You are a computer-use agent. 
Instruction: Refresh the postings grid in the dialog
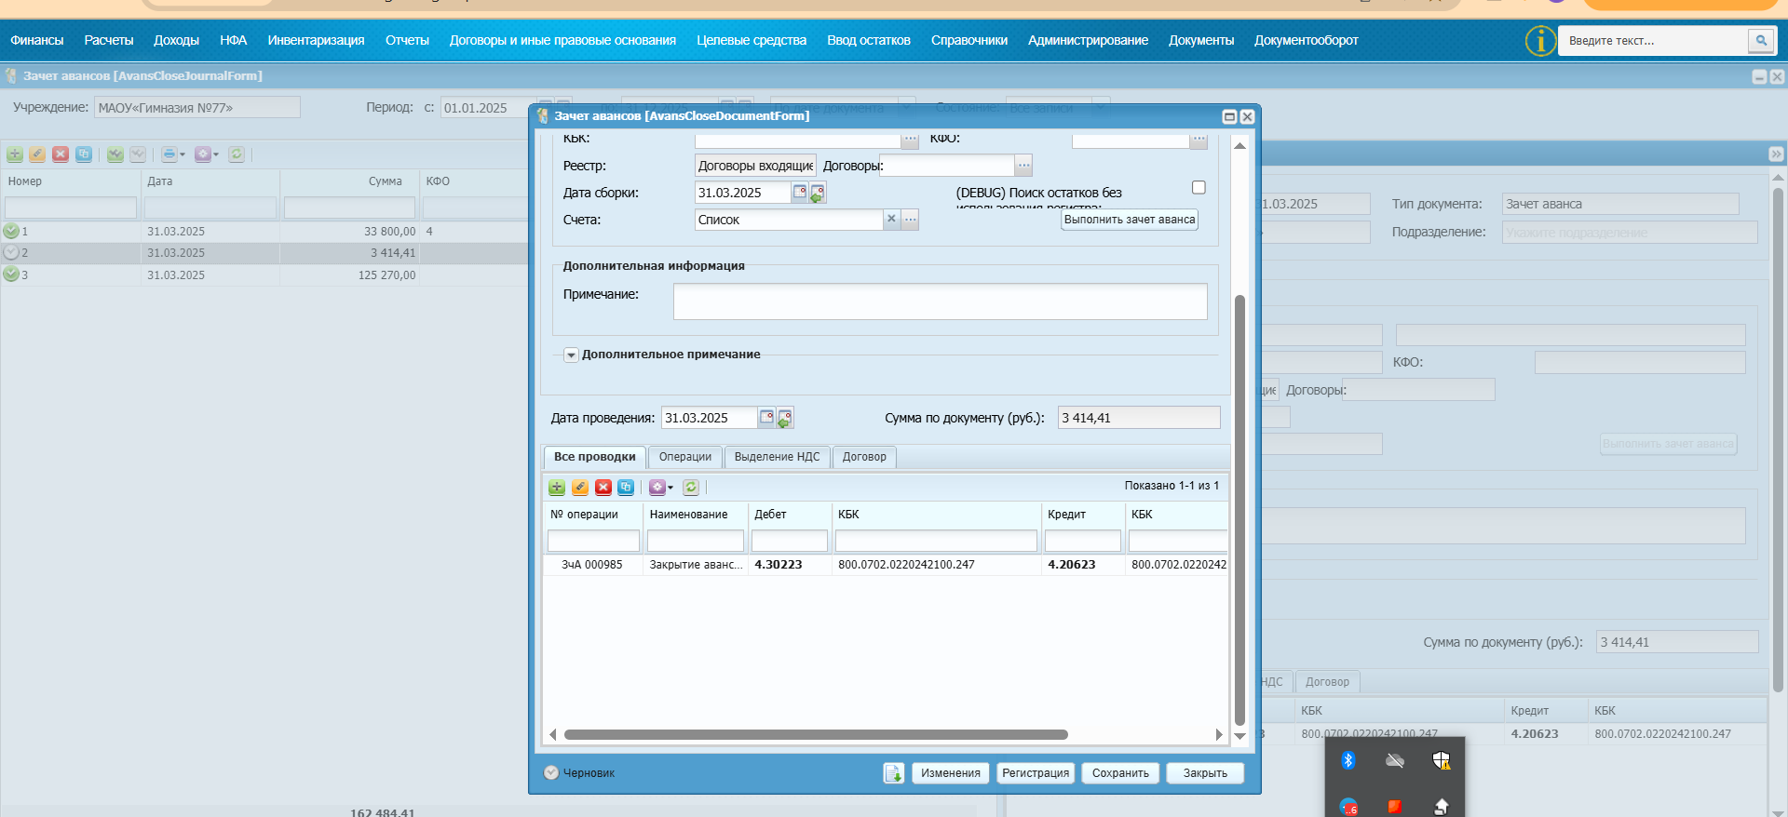(x=691, y=487)
